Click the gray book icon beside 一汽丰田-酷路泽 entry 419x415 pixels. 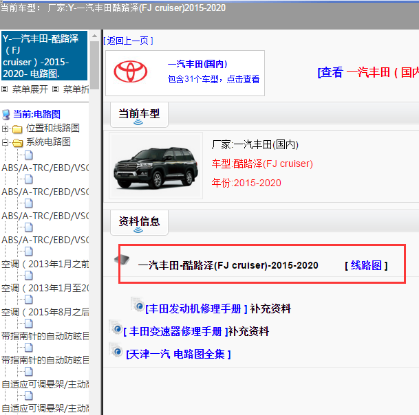tap(122, 259)
